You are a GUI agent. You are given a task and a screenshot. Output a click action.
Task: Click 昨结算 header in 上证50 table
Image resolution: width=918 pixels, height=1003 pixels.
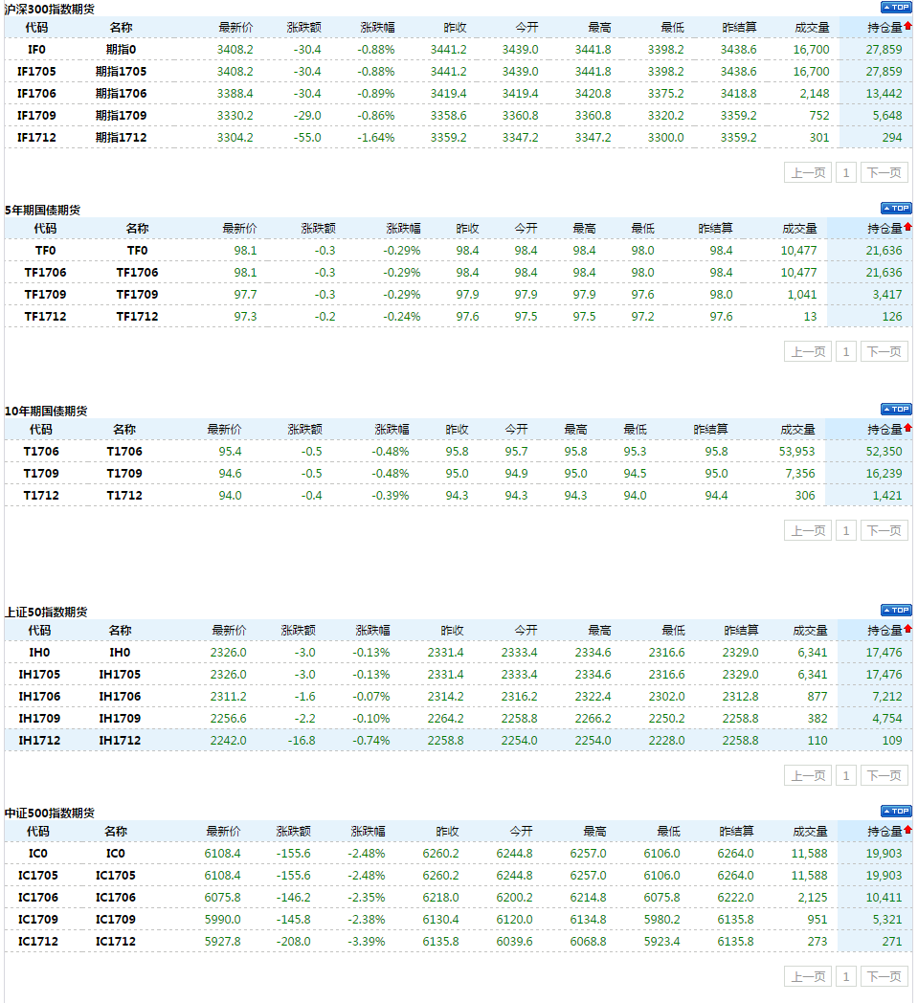click(741, 630)
